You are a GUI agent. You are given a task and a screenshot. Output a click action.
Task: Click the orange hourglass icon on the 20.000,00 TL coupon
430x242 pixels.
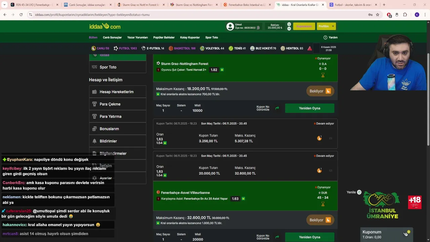(319, 170)
